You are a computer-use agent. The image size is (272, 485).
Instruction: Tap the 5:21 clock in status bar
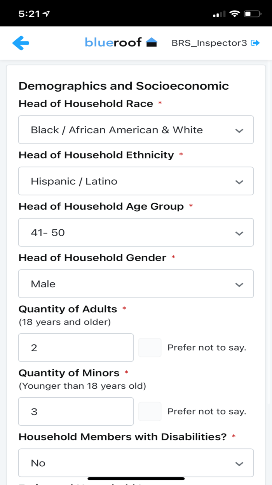point(29,14)
